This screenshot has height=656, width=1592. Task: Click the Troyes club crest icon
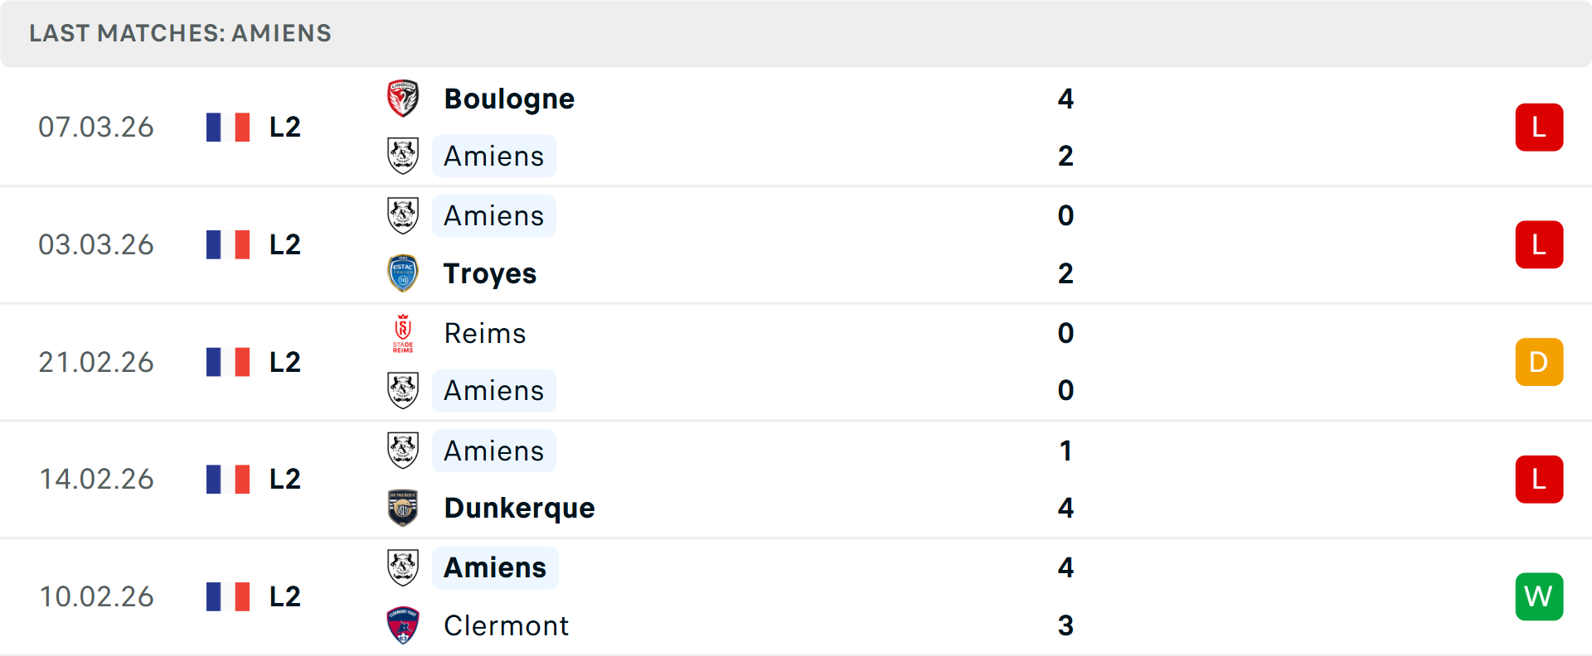point(403,273)
